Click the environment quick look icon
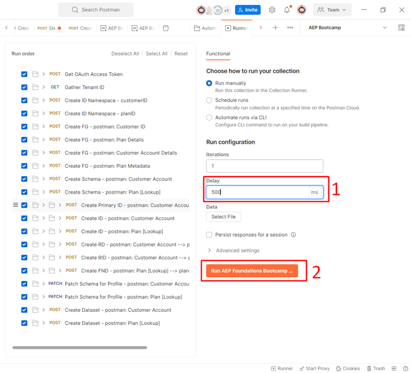Screen dimensions: 411x373 [401, 28]
